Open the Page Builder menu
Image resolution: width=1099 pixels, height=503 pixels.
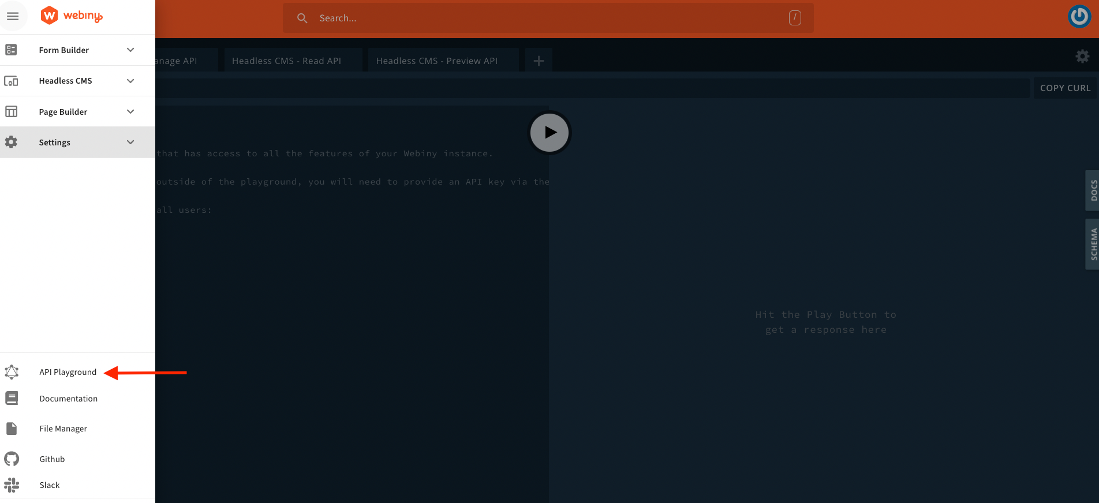[x=77, y=112]
